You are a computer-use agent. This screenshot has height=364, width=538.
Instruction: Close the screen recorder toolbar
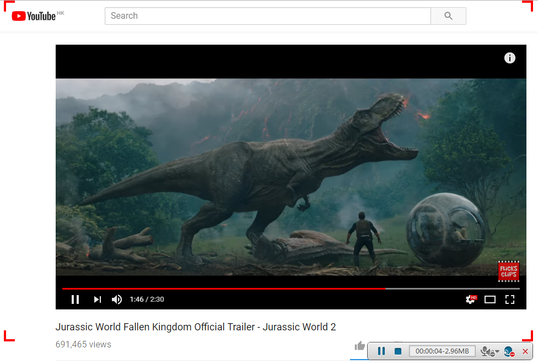pos(525,351)
